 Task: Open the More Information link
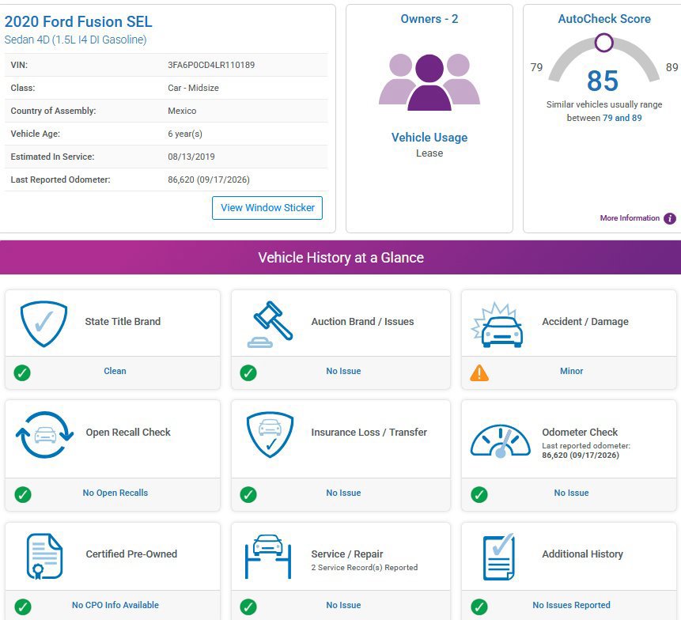tap(630, 218)
